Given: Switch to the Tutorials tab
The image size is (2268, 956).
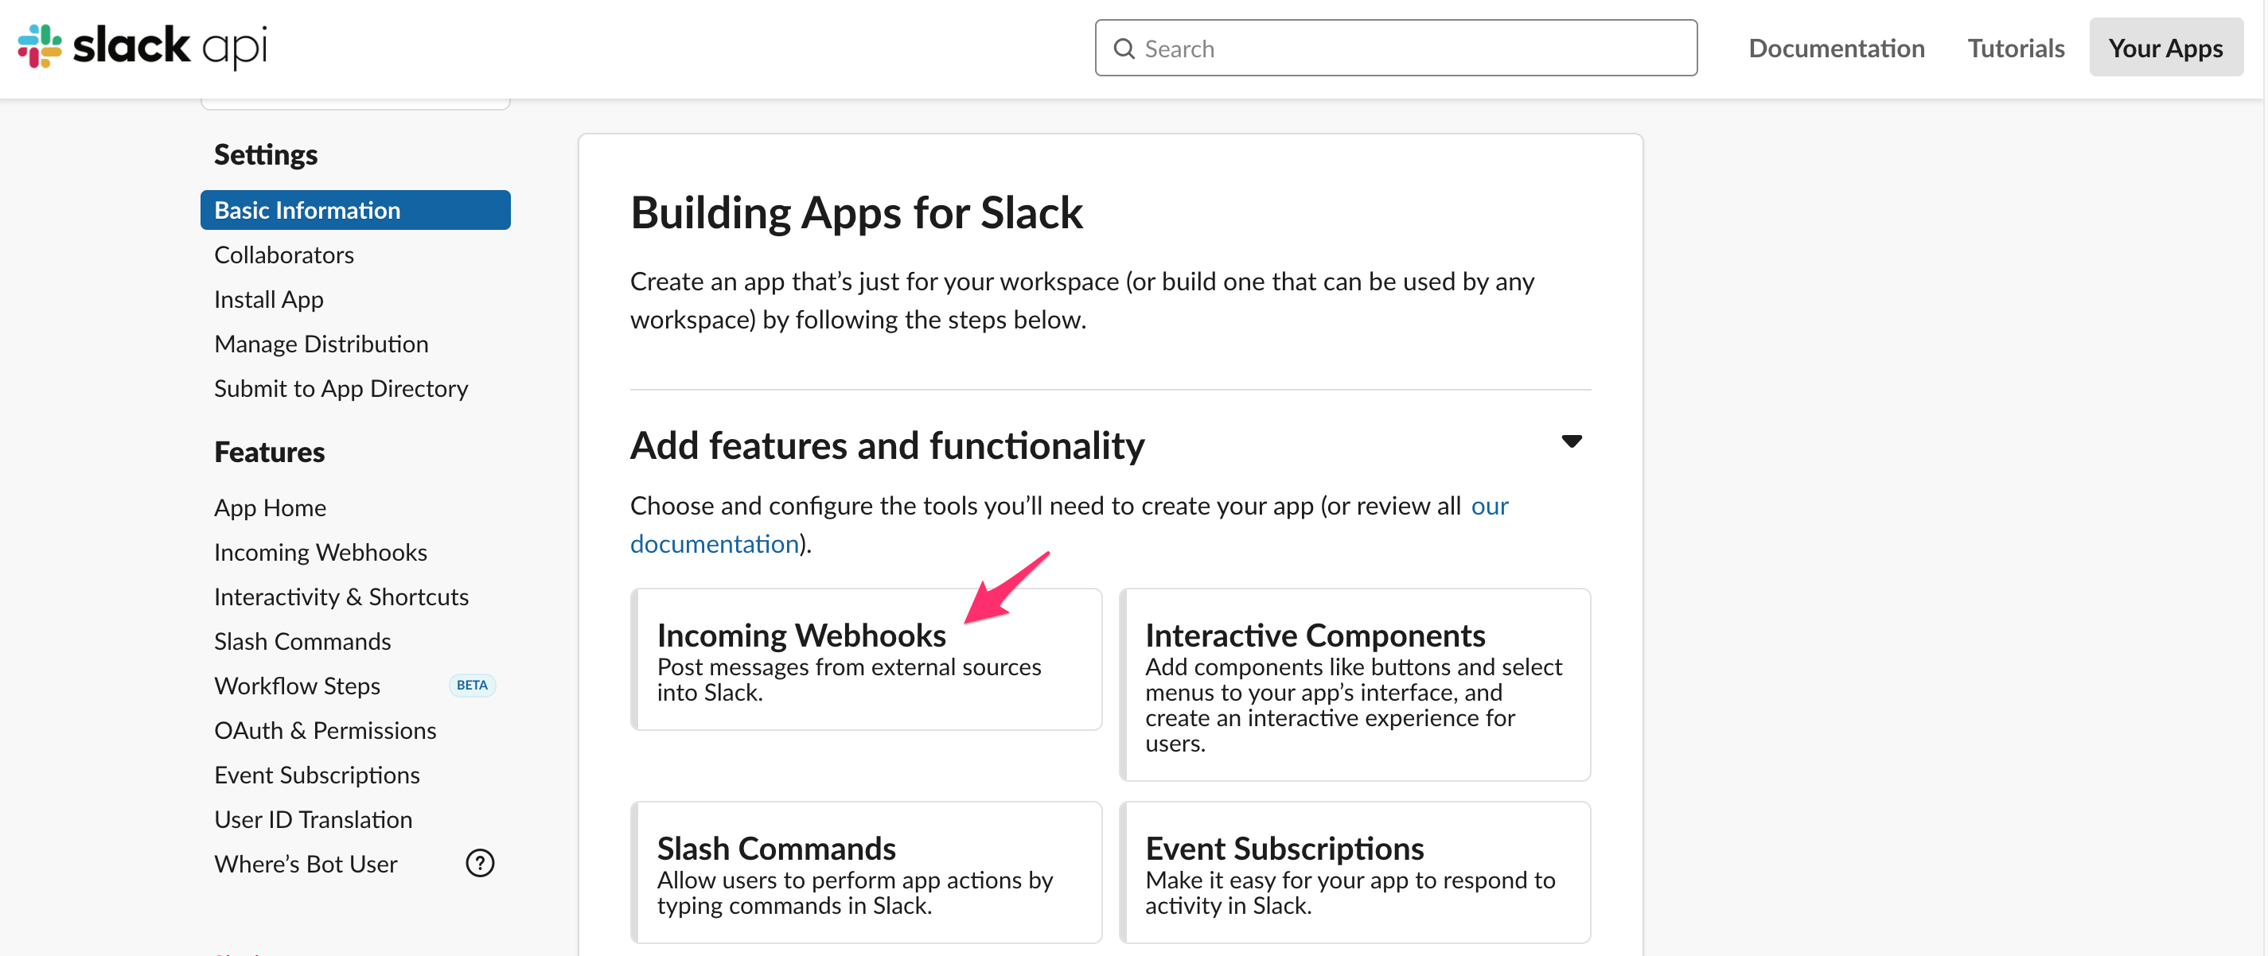Looking at the screenshot, I should click(2015, 48).
